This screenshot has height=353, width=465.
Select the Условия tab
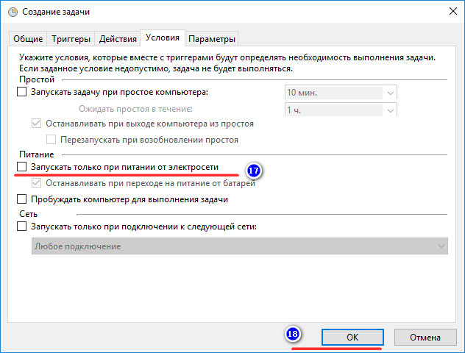[x=163, y=38]
